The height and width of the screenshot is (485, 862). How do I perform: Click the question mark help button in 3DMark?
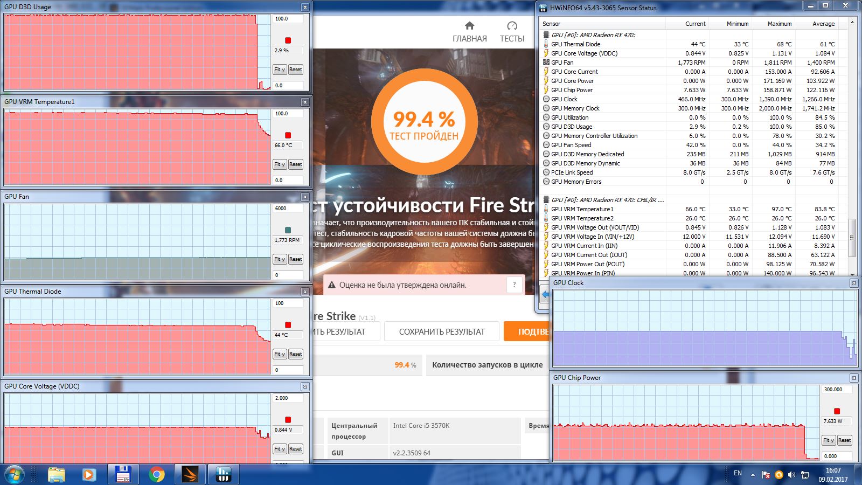(515, 285)
